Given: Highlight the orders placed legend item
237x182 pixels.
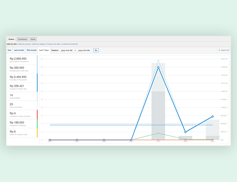Looking at the screenshot, I should [22, 97].
